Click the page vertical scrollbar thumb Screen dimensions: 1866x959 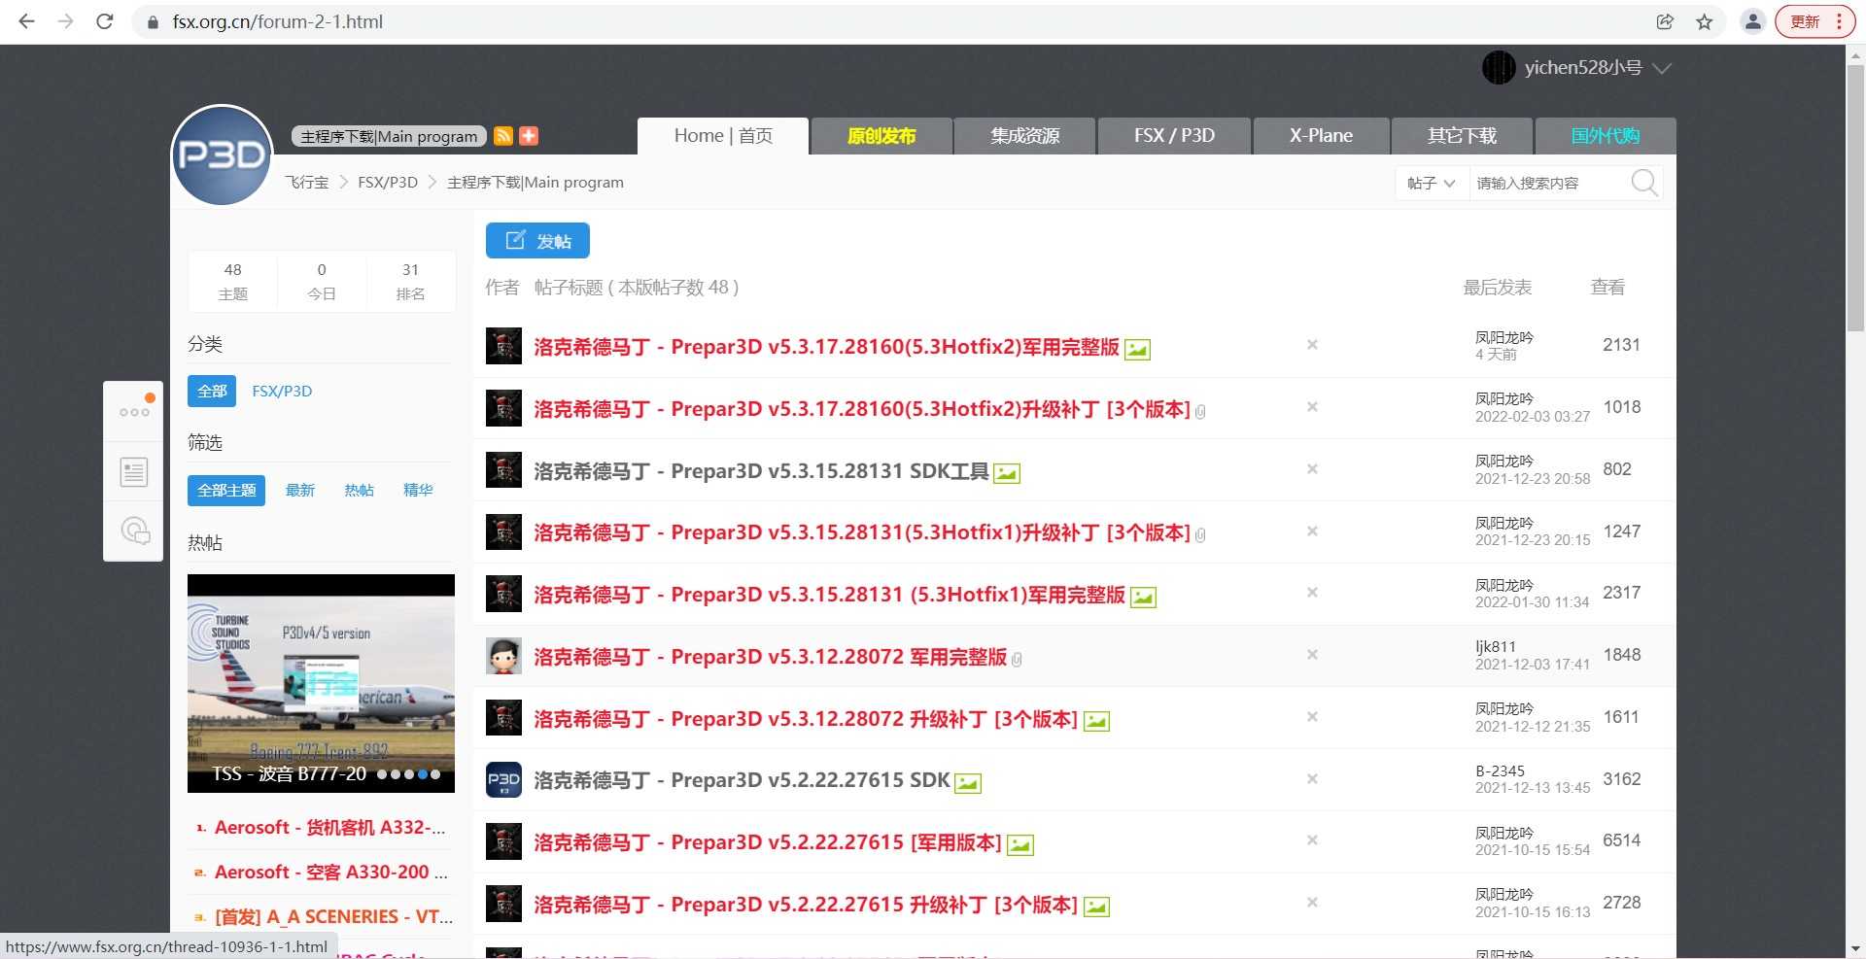pyautogui.click(x=1855, y=198)
